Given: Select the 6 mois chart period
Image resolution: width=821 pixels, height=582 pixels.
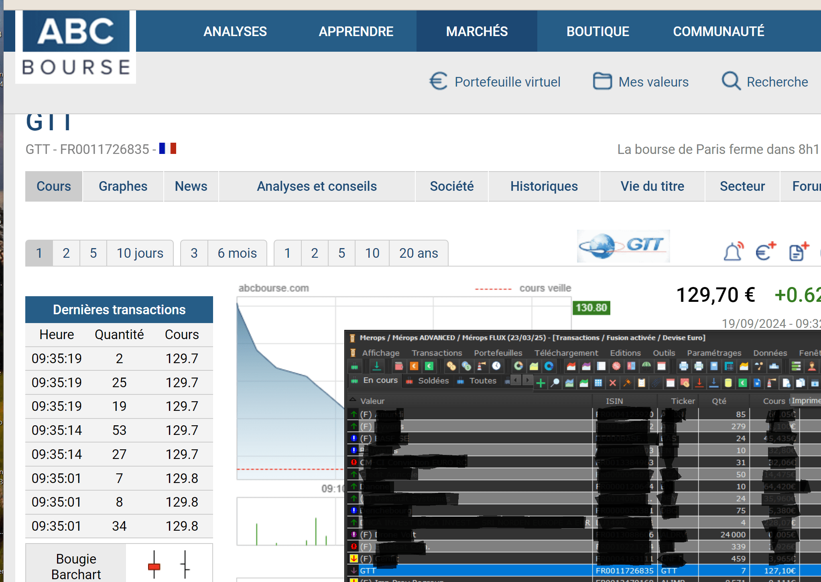Looking at the screenshot, I should point(237,253).
